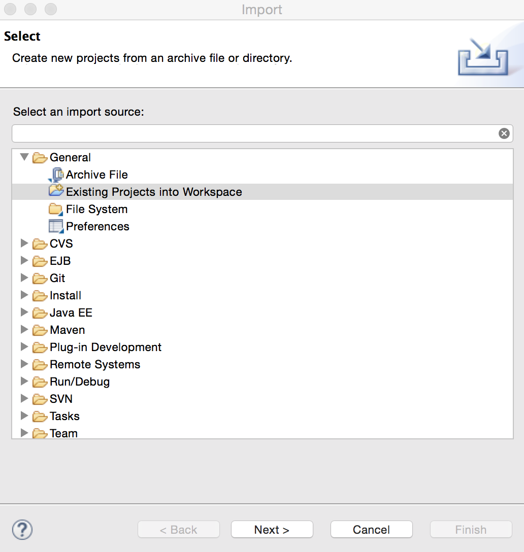Select the Remote Systems tree item
This screenshot has height=552, width=524.
(x=94, y=364)
